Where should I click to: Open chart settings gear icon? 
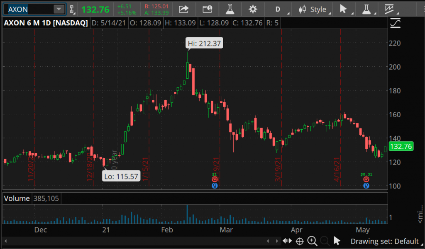tap(253, 9)
